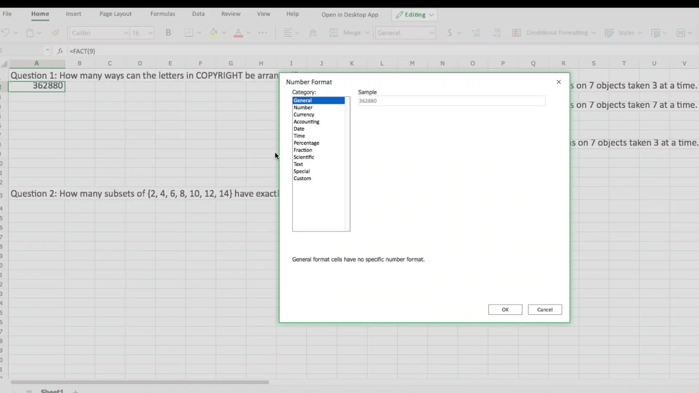The width and height of the screenshot is (699, 393).
Task: Select the Number category
Action: 318,108
